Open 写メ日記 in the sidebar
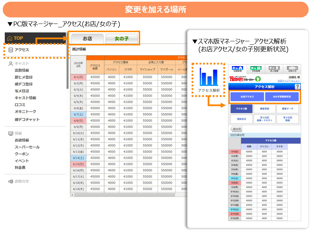Image resolution: width=312 pixels, height=231 pixels. tap(22, 91)
